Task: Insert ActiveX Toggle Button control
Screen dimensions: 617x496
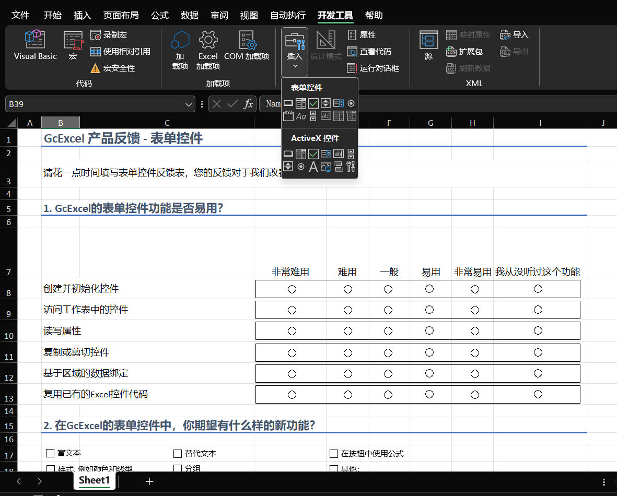Action: [x=339, y=167]
